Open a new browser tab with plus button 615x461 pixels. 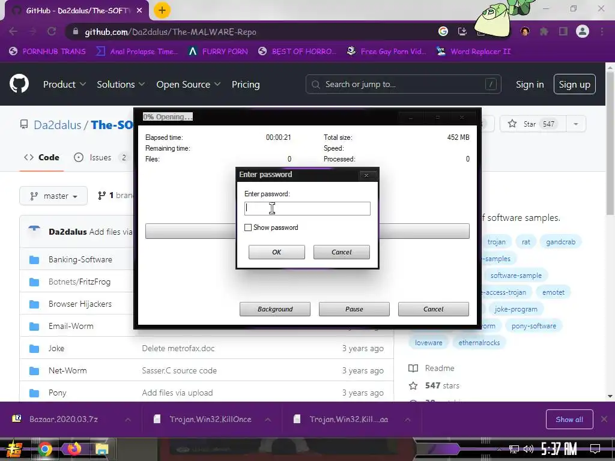coord(162,10)
